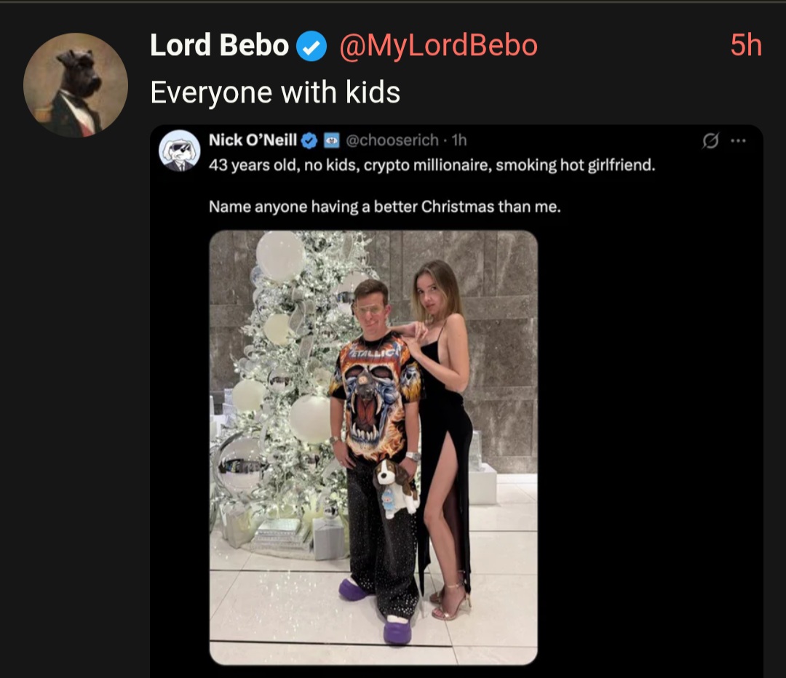Open the Lord Bebo display name

click(x=219, y=46)
